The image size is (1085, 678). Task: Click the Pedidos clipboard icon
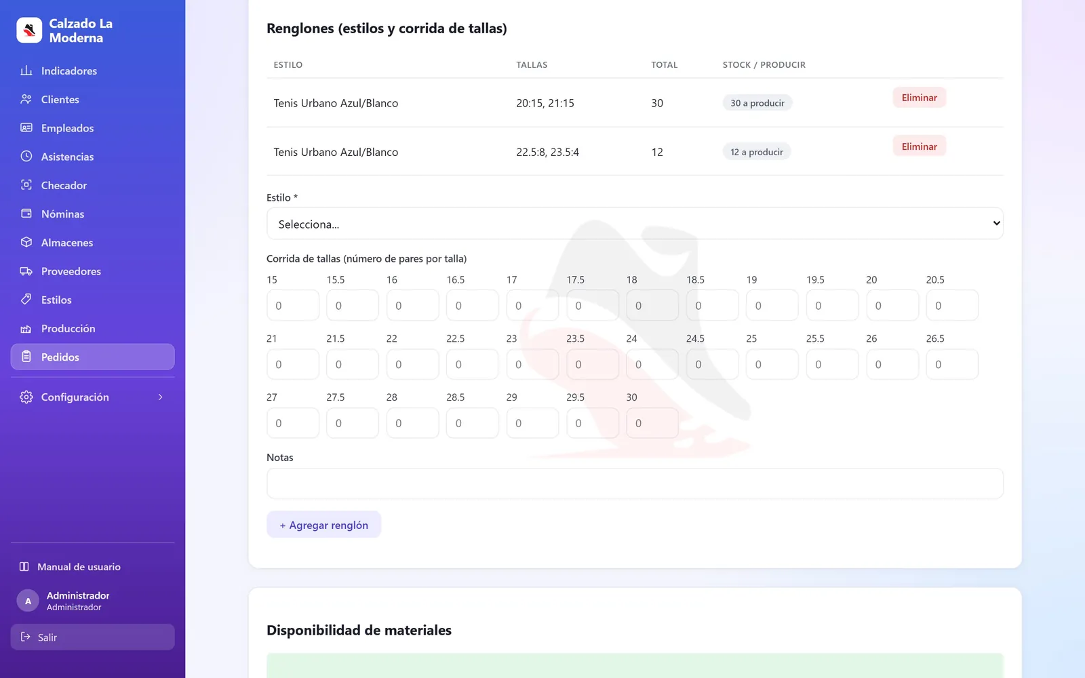26,357
